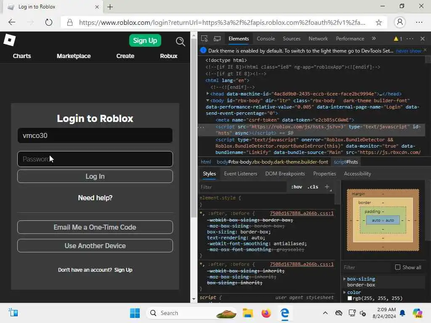Viewport: 431px width, 323px height.
Task: Open the browser profile icon
Action: (x=400, y=22)
